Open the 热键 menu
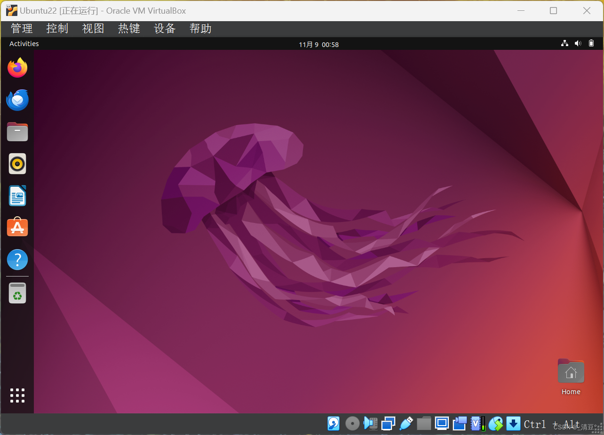 point(129,29)
